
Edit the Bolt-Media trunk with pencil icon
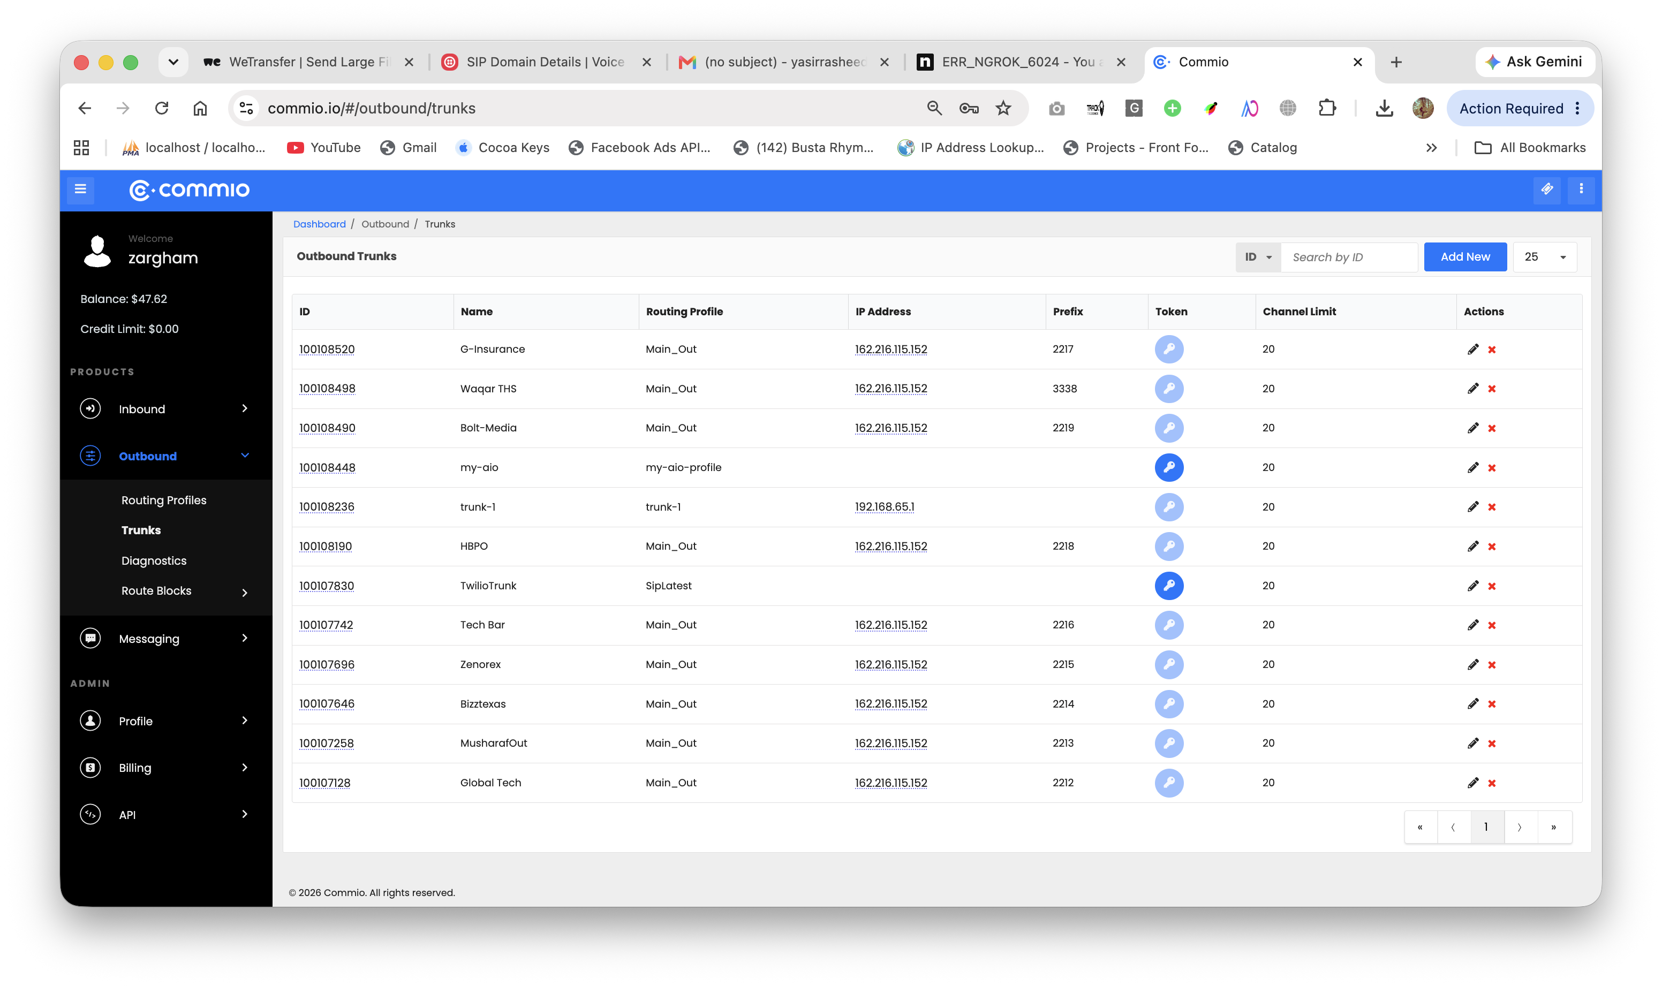point(1472,428)
